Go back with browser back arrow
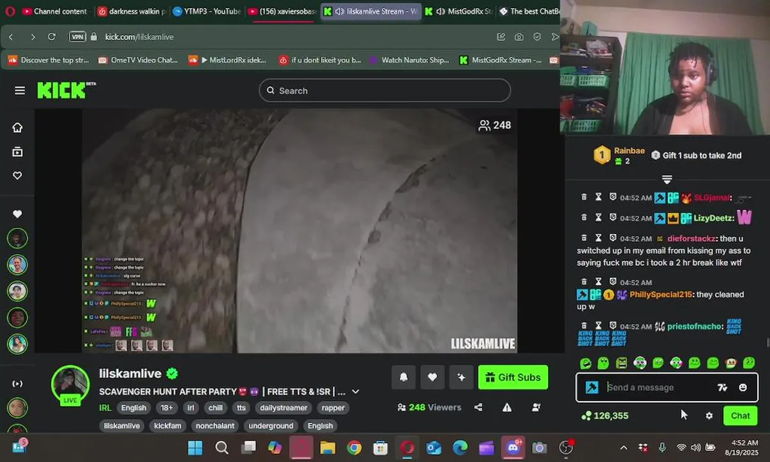770x462 pixels. [11, 37]
